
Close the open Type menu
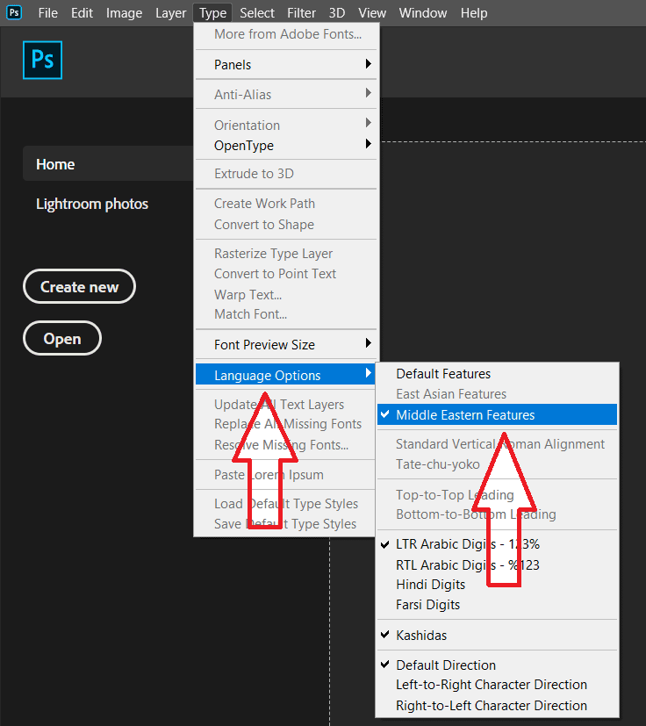coord(212,13)
